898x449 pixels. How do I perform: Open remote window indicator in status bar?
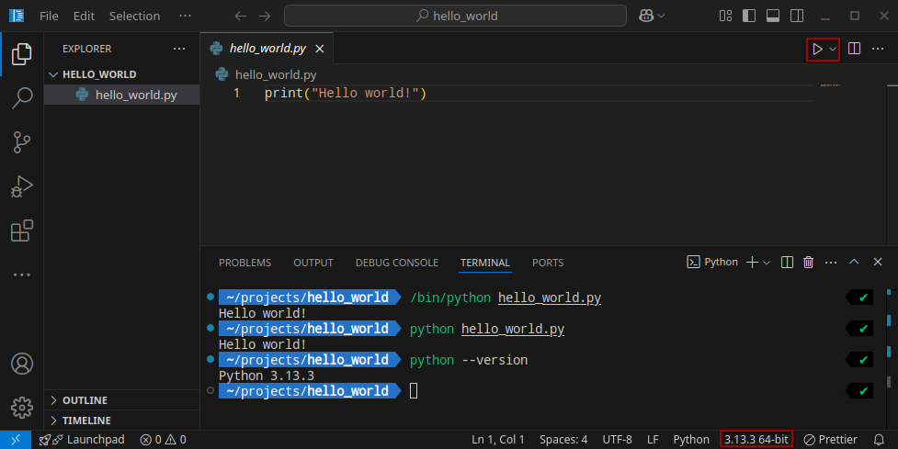coord(16,439)
